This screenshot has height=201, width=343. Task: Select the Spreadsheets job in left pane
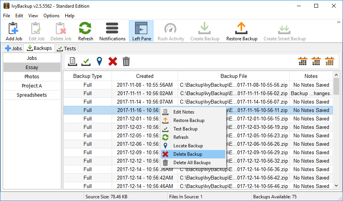pos(32,95)
